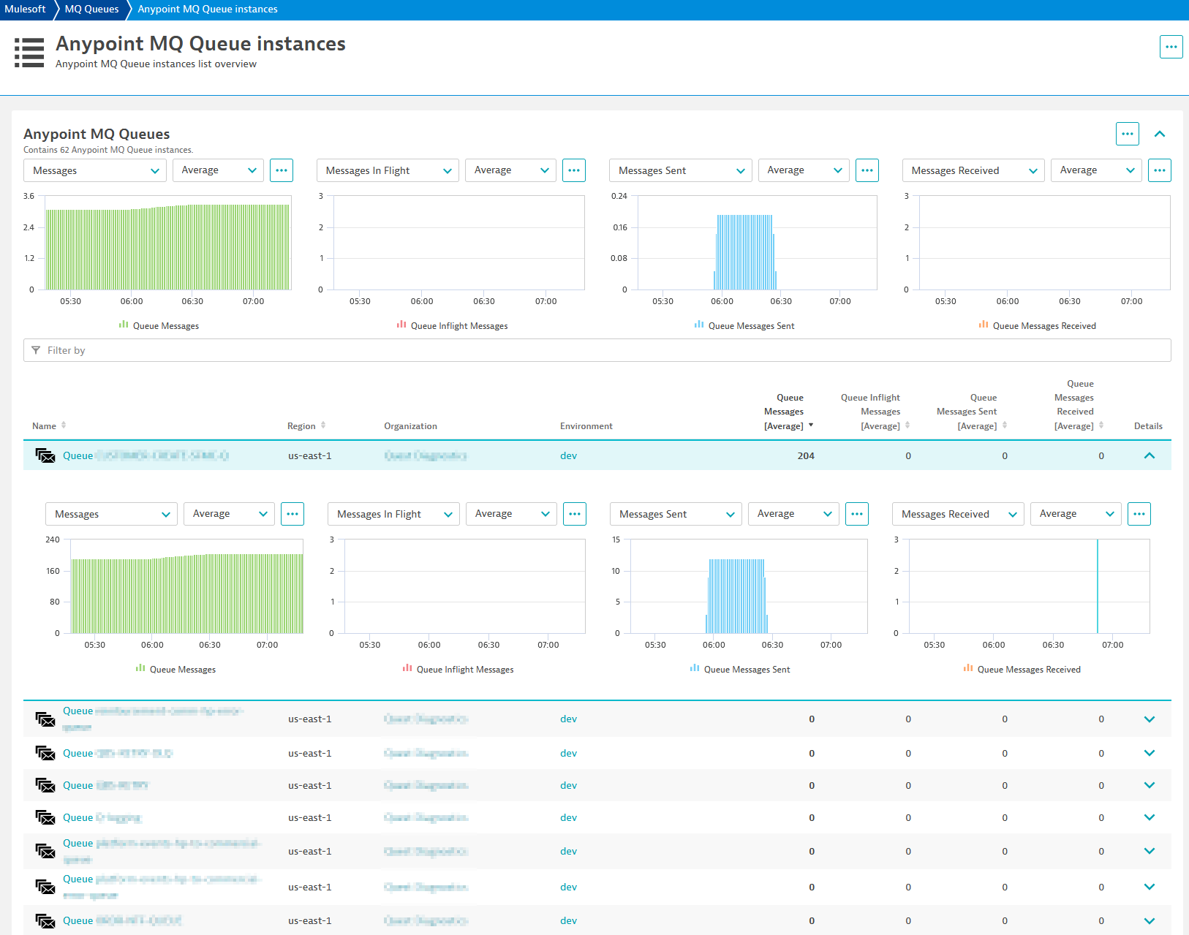Click Contains 62 Anypoint MQ Queue instances text
1189x935 pixels.
[x=108, y=150]
